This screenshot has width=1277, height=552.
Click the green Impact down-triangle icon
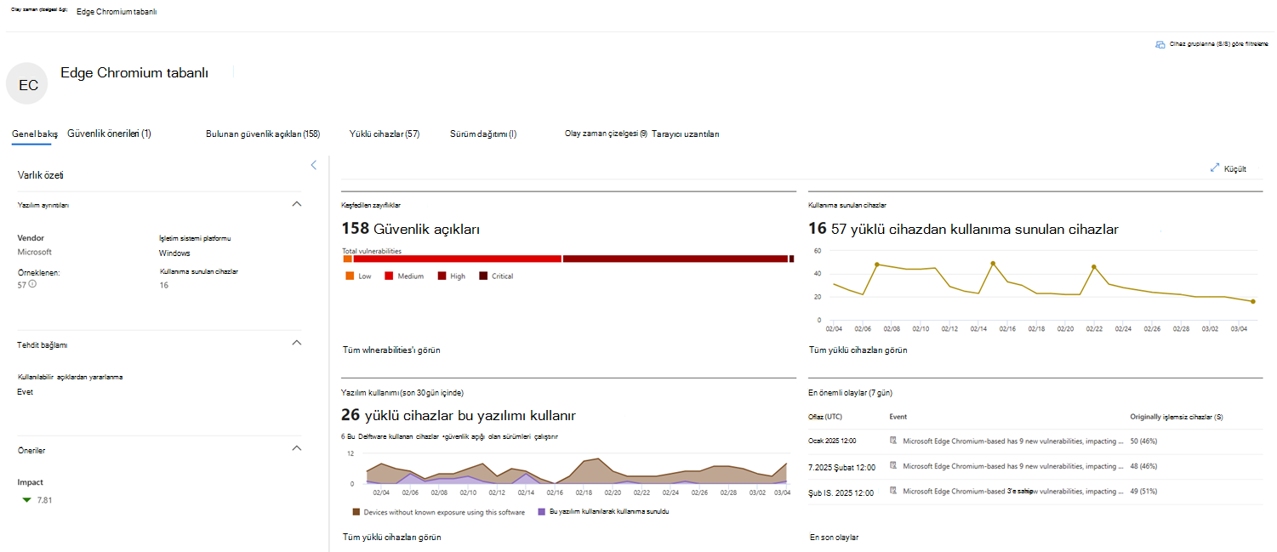click(x=27, y=499)
